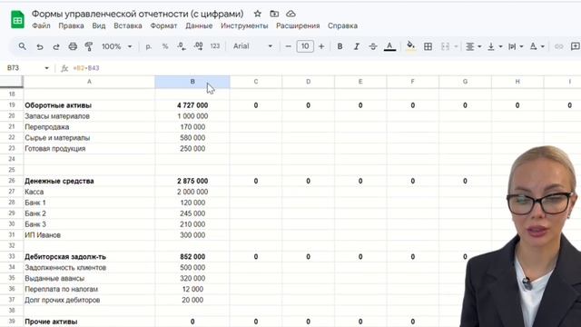Select row 26 header
The height and width of the screenshot is (327, 581).
point(12,181)
